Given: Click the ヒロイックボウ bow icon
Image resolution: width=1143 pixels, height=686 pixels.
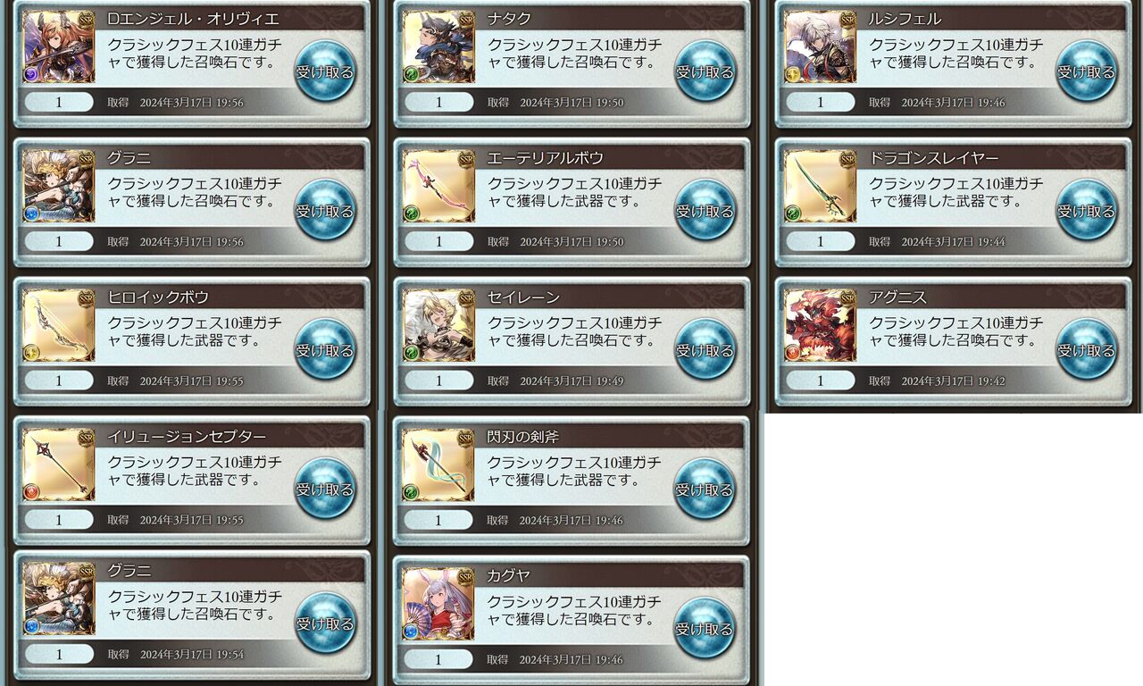Looking at the screenshot, I should [x=59, y=325].
